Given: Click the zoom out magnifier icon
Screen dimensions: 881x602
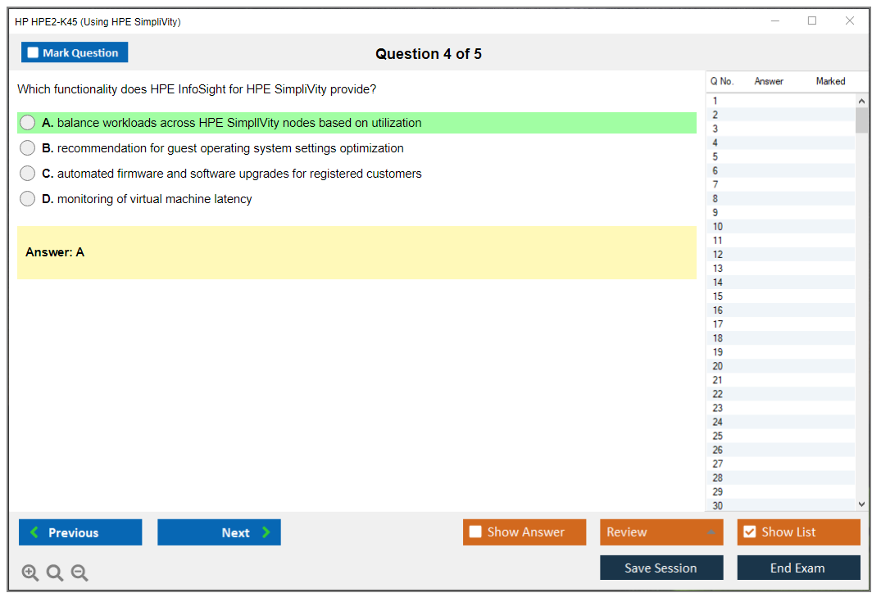Looking at the screenshot, I should coord(79,573).
